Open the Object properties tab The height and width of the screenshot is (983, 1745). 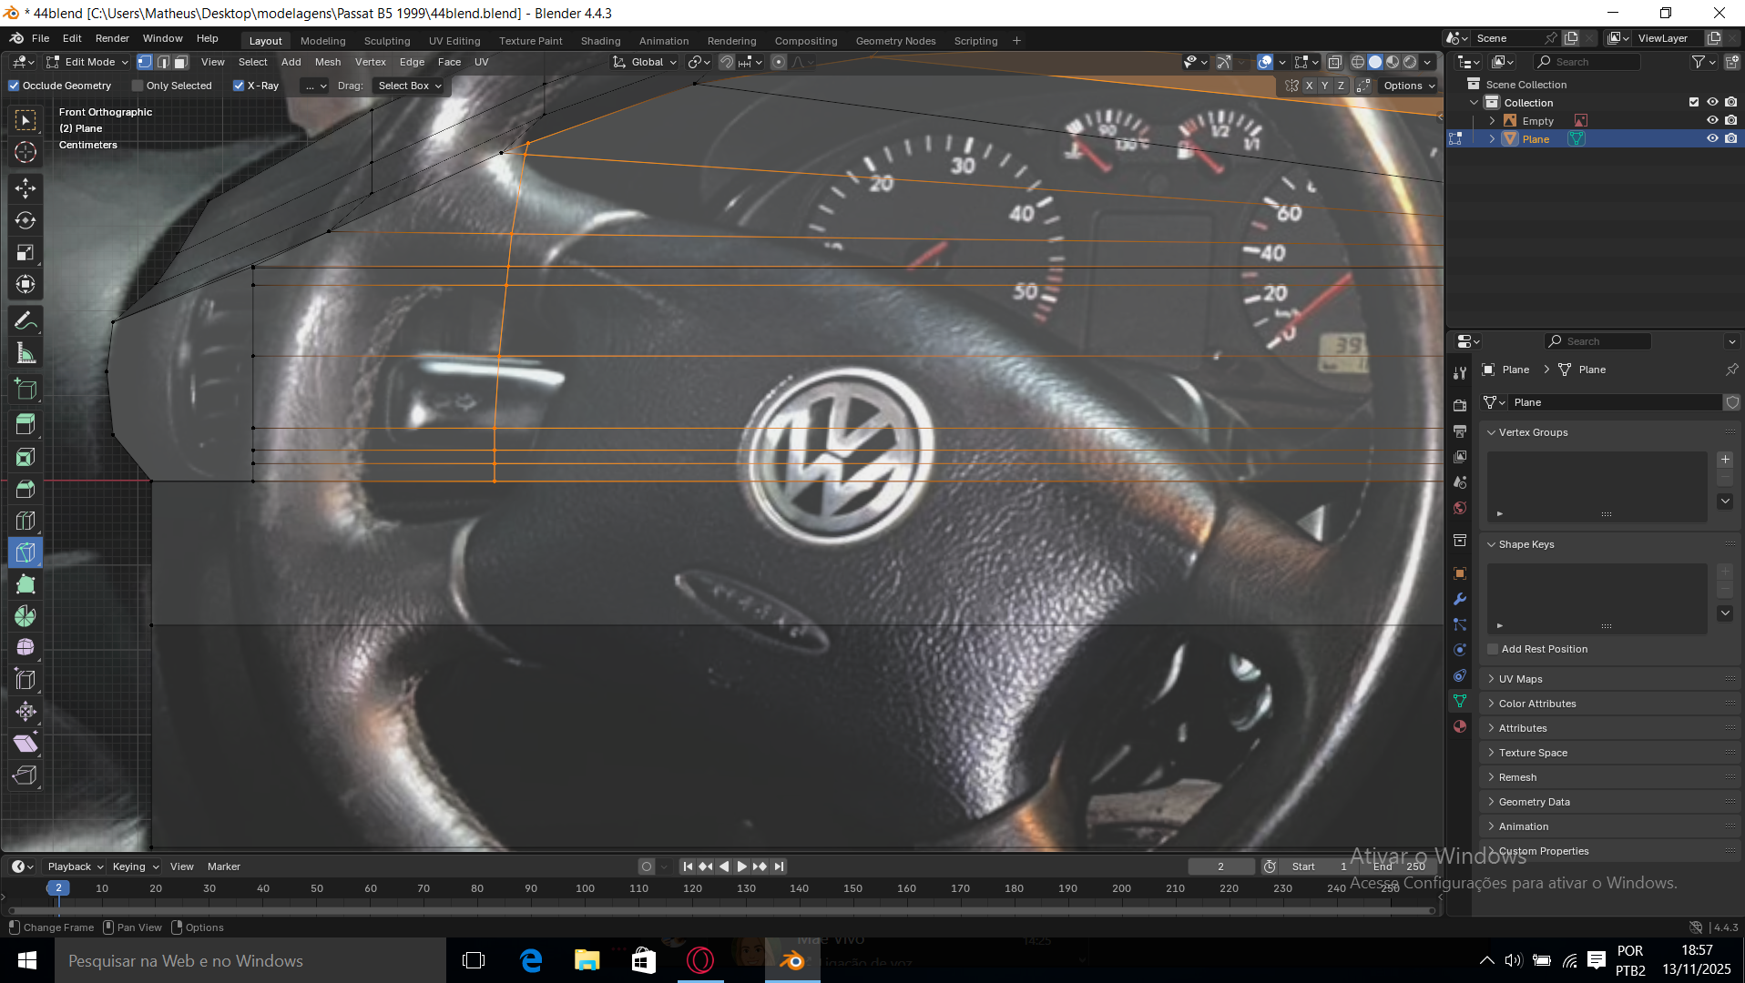pyautogui.click(x=1460, y=573)
